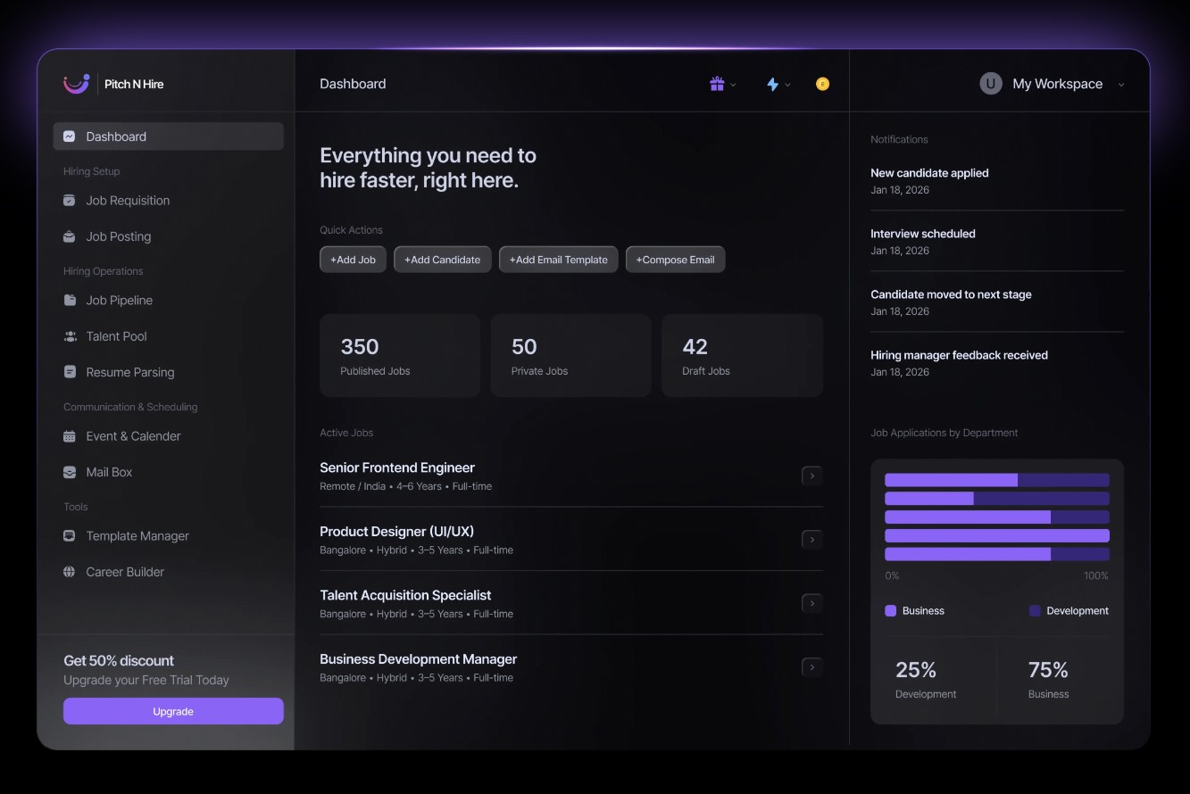This screenshot has width=1190, height=794.
Task: Click the Resume Parsing document icon
Action: (x=69, y=372)
